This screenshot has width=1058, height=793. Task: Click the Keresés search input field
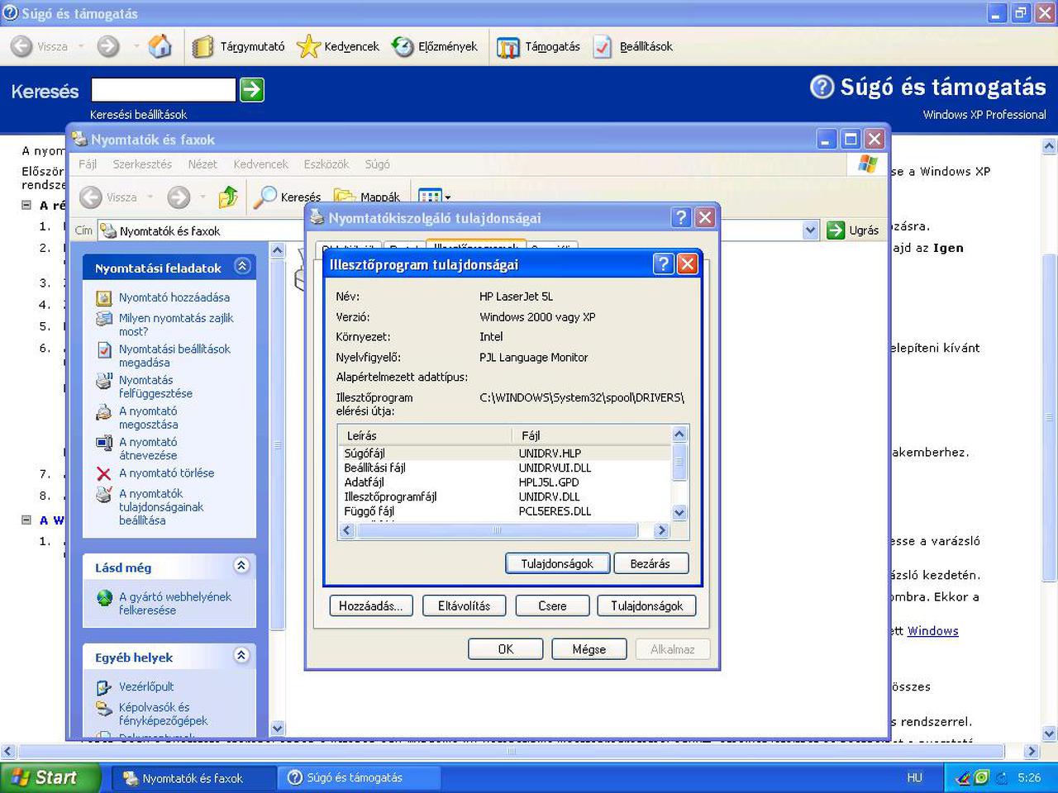164,89
